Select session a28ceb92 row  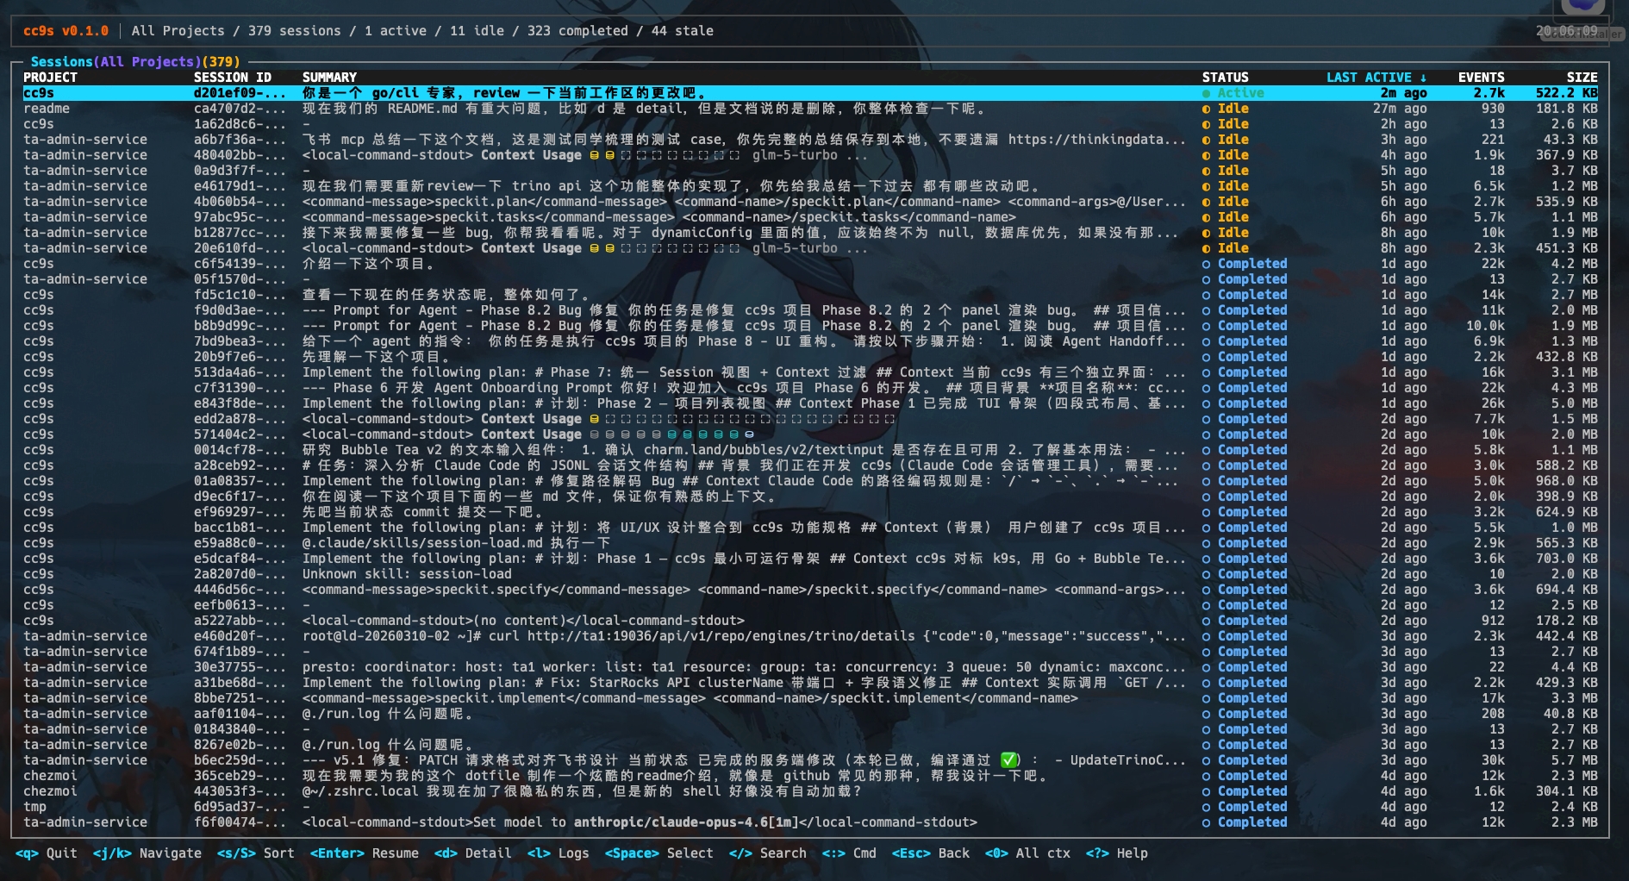[810, 465]
